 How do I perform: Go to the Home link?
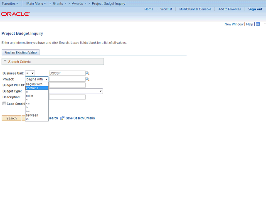(x=149, y=9)
